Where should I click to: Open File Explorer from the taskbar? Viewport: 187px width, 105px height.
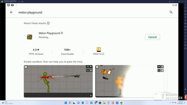(x=104, y=103)
